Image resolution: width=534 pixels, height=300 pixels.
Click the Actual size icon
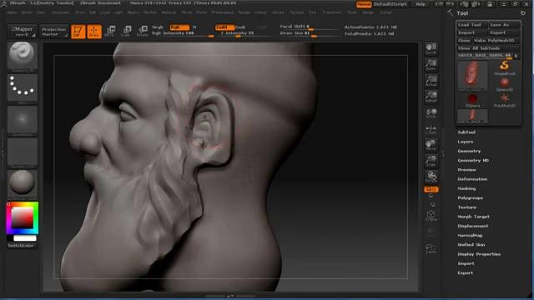[x=431, y=81]
